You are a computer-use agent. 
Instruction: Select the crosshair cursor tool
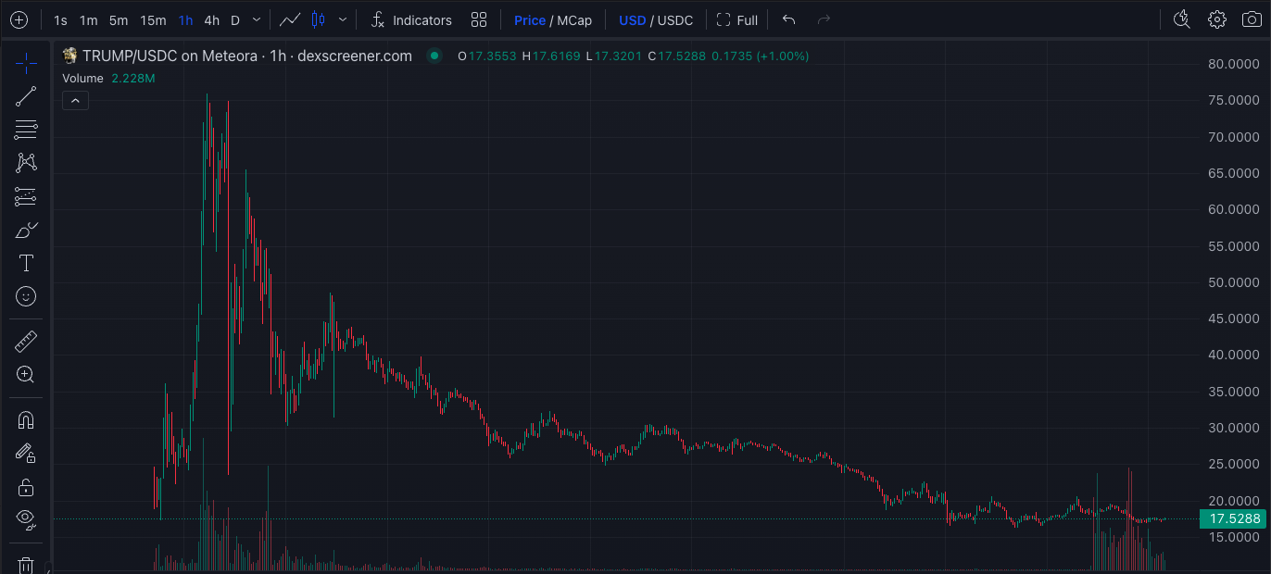point(26,63)
